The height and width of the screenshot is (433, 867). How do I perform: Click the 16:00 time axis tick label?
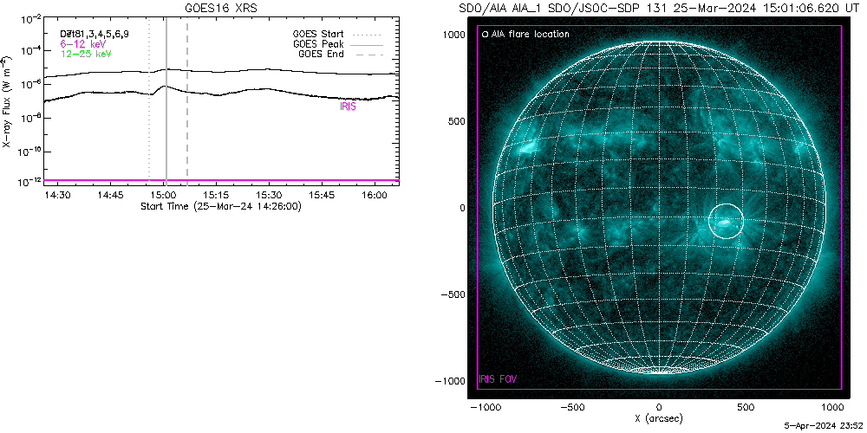click(375, 196)
